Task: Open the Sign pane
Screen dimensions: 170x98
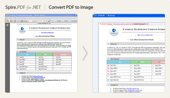Action: [66, 21]
